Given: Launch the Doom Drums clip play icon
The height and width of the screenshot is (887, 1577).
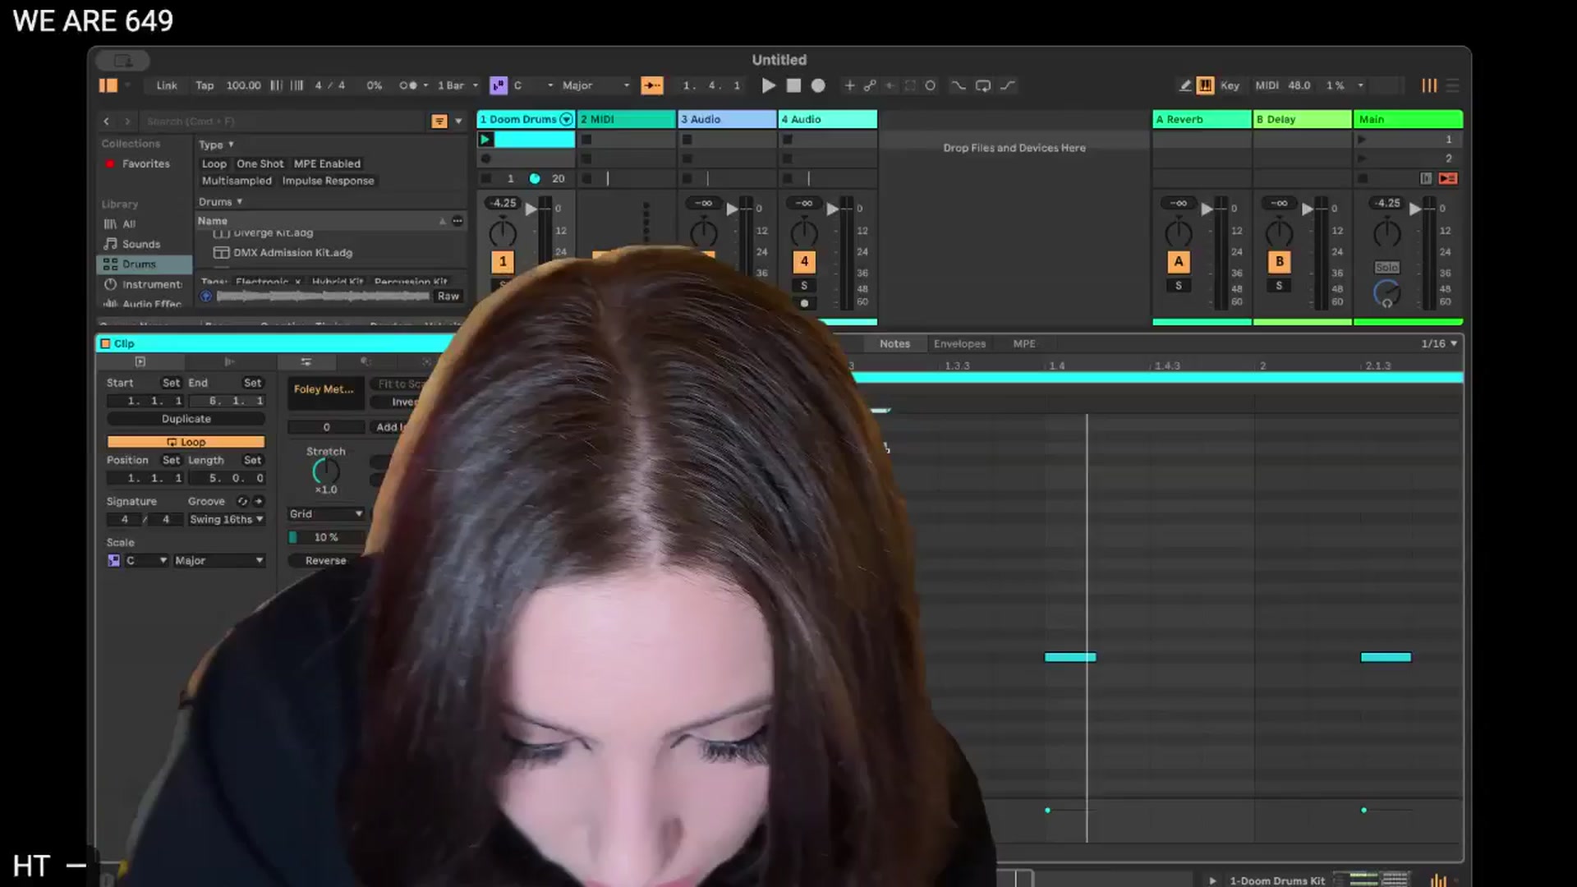Looking at the screenshot, I should coord(485,140).
